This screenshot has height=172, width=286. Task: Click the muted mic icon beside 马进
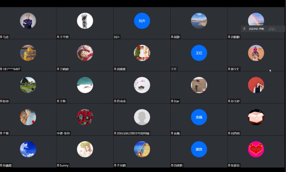tap(1, 37)
